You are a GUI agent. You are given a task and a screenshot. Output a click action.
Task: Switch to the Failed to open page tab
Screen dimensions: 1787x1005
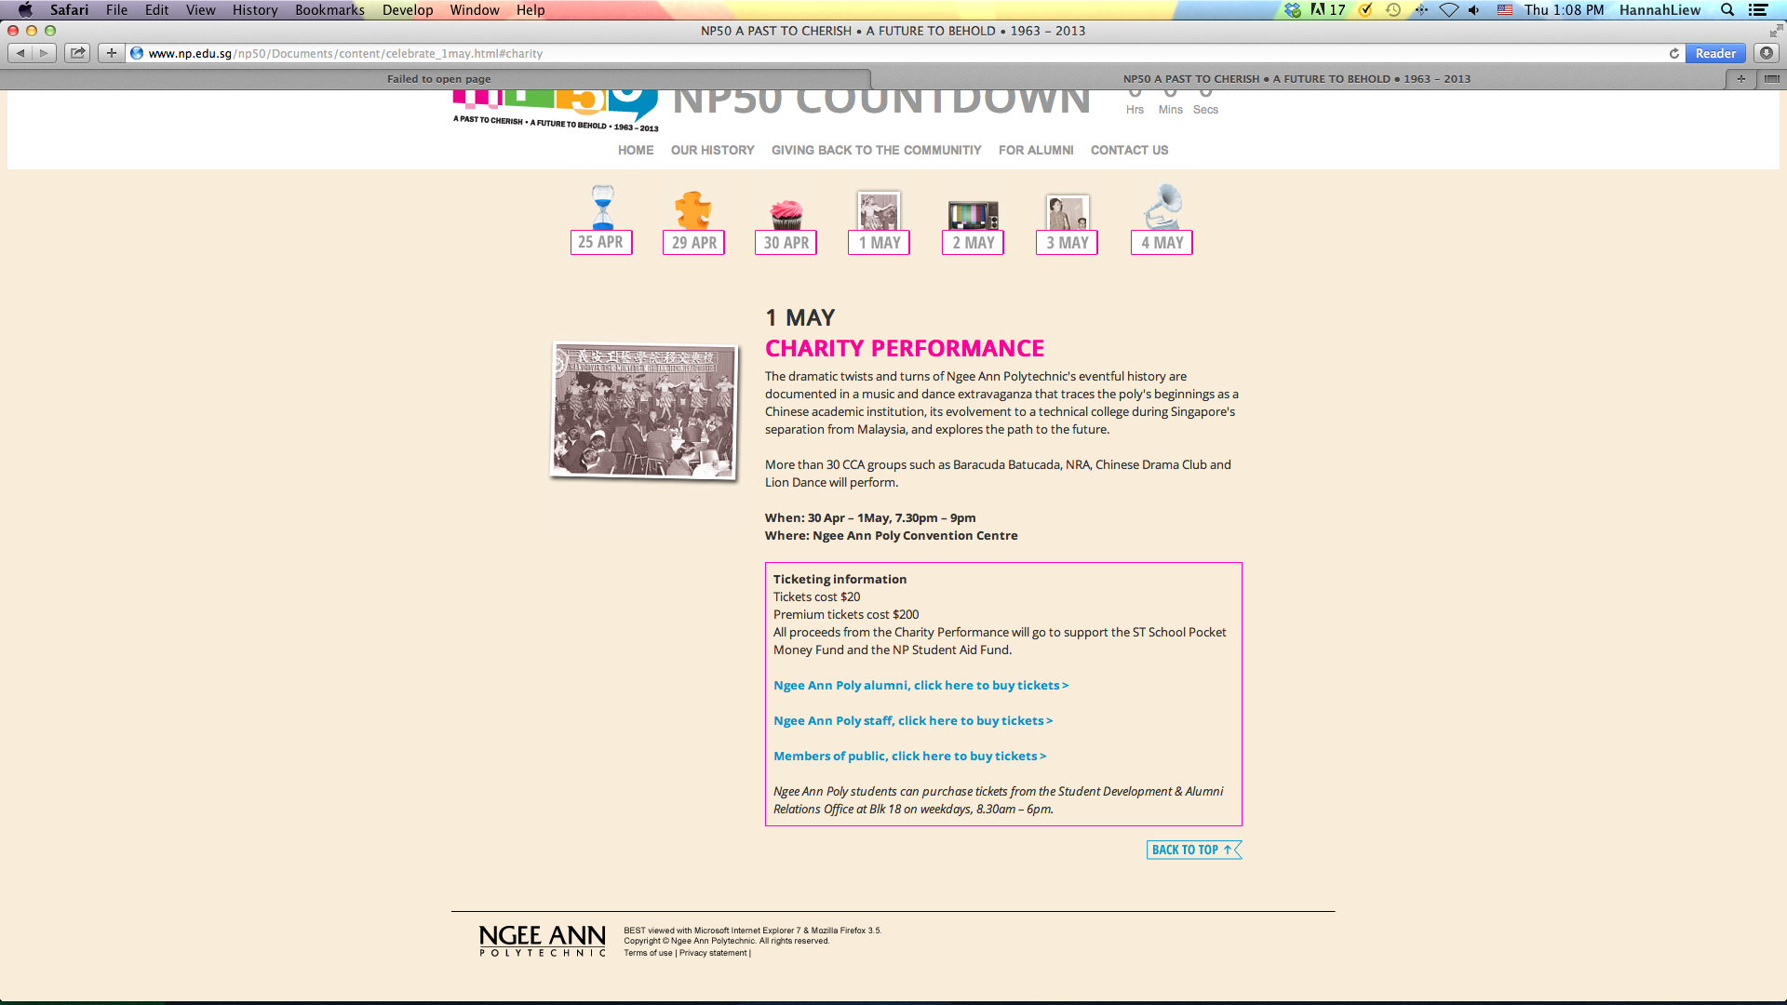pyautogui.click(x=438, y=79)
